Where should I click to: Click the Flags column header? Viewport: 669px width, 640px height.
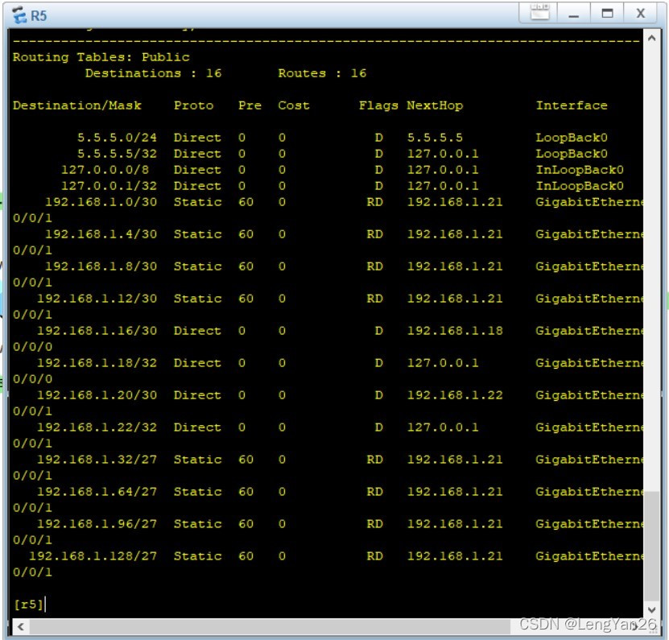[378, 105]
